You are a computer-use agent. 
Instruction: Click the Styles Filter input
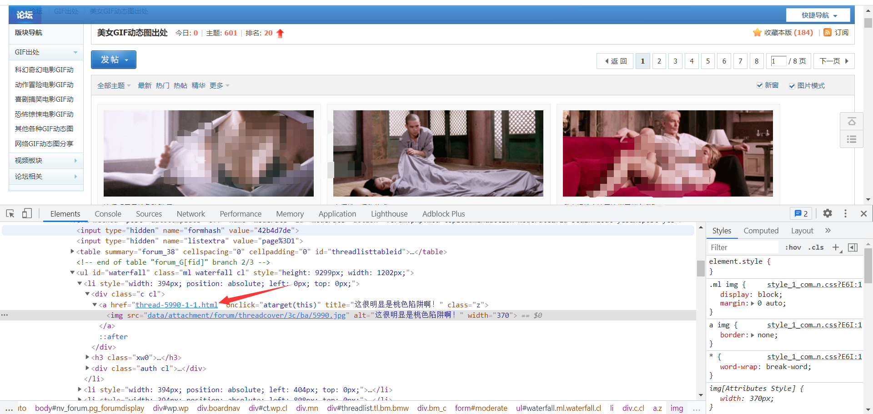(744, 247)
